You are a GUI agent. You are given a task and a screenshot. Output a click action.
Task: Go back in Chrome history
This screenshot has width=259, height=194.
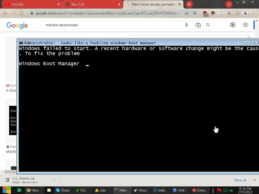[6, 13]
